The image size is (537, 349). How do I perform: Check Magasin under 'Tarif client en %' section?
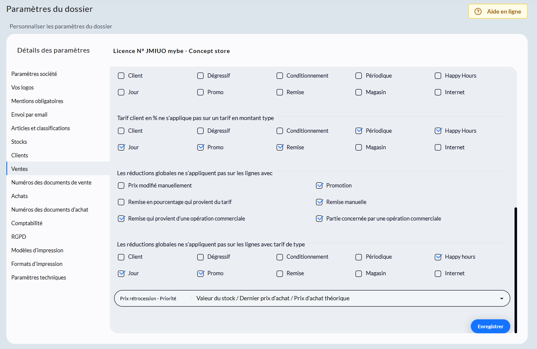click(359, 147)
